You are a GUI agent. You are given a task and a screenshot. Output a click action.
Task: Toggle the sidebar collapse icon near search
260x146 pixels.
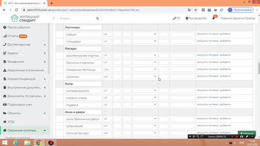click(54, 18)
